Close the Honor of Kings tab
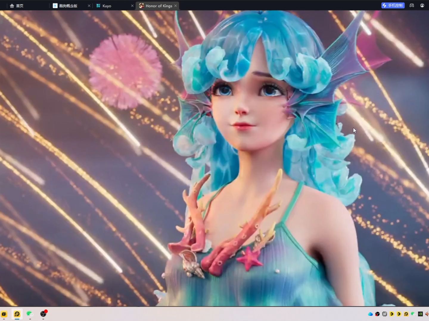The height and width of the screenshot is (321, 429). click(175, 6)
